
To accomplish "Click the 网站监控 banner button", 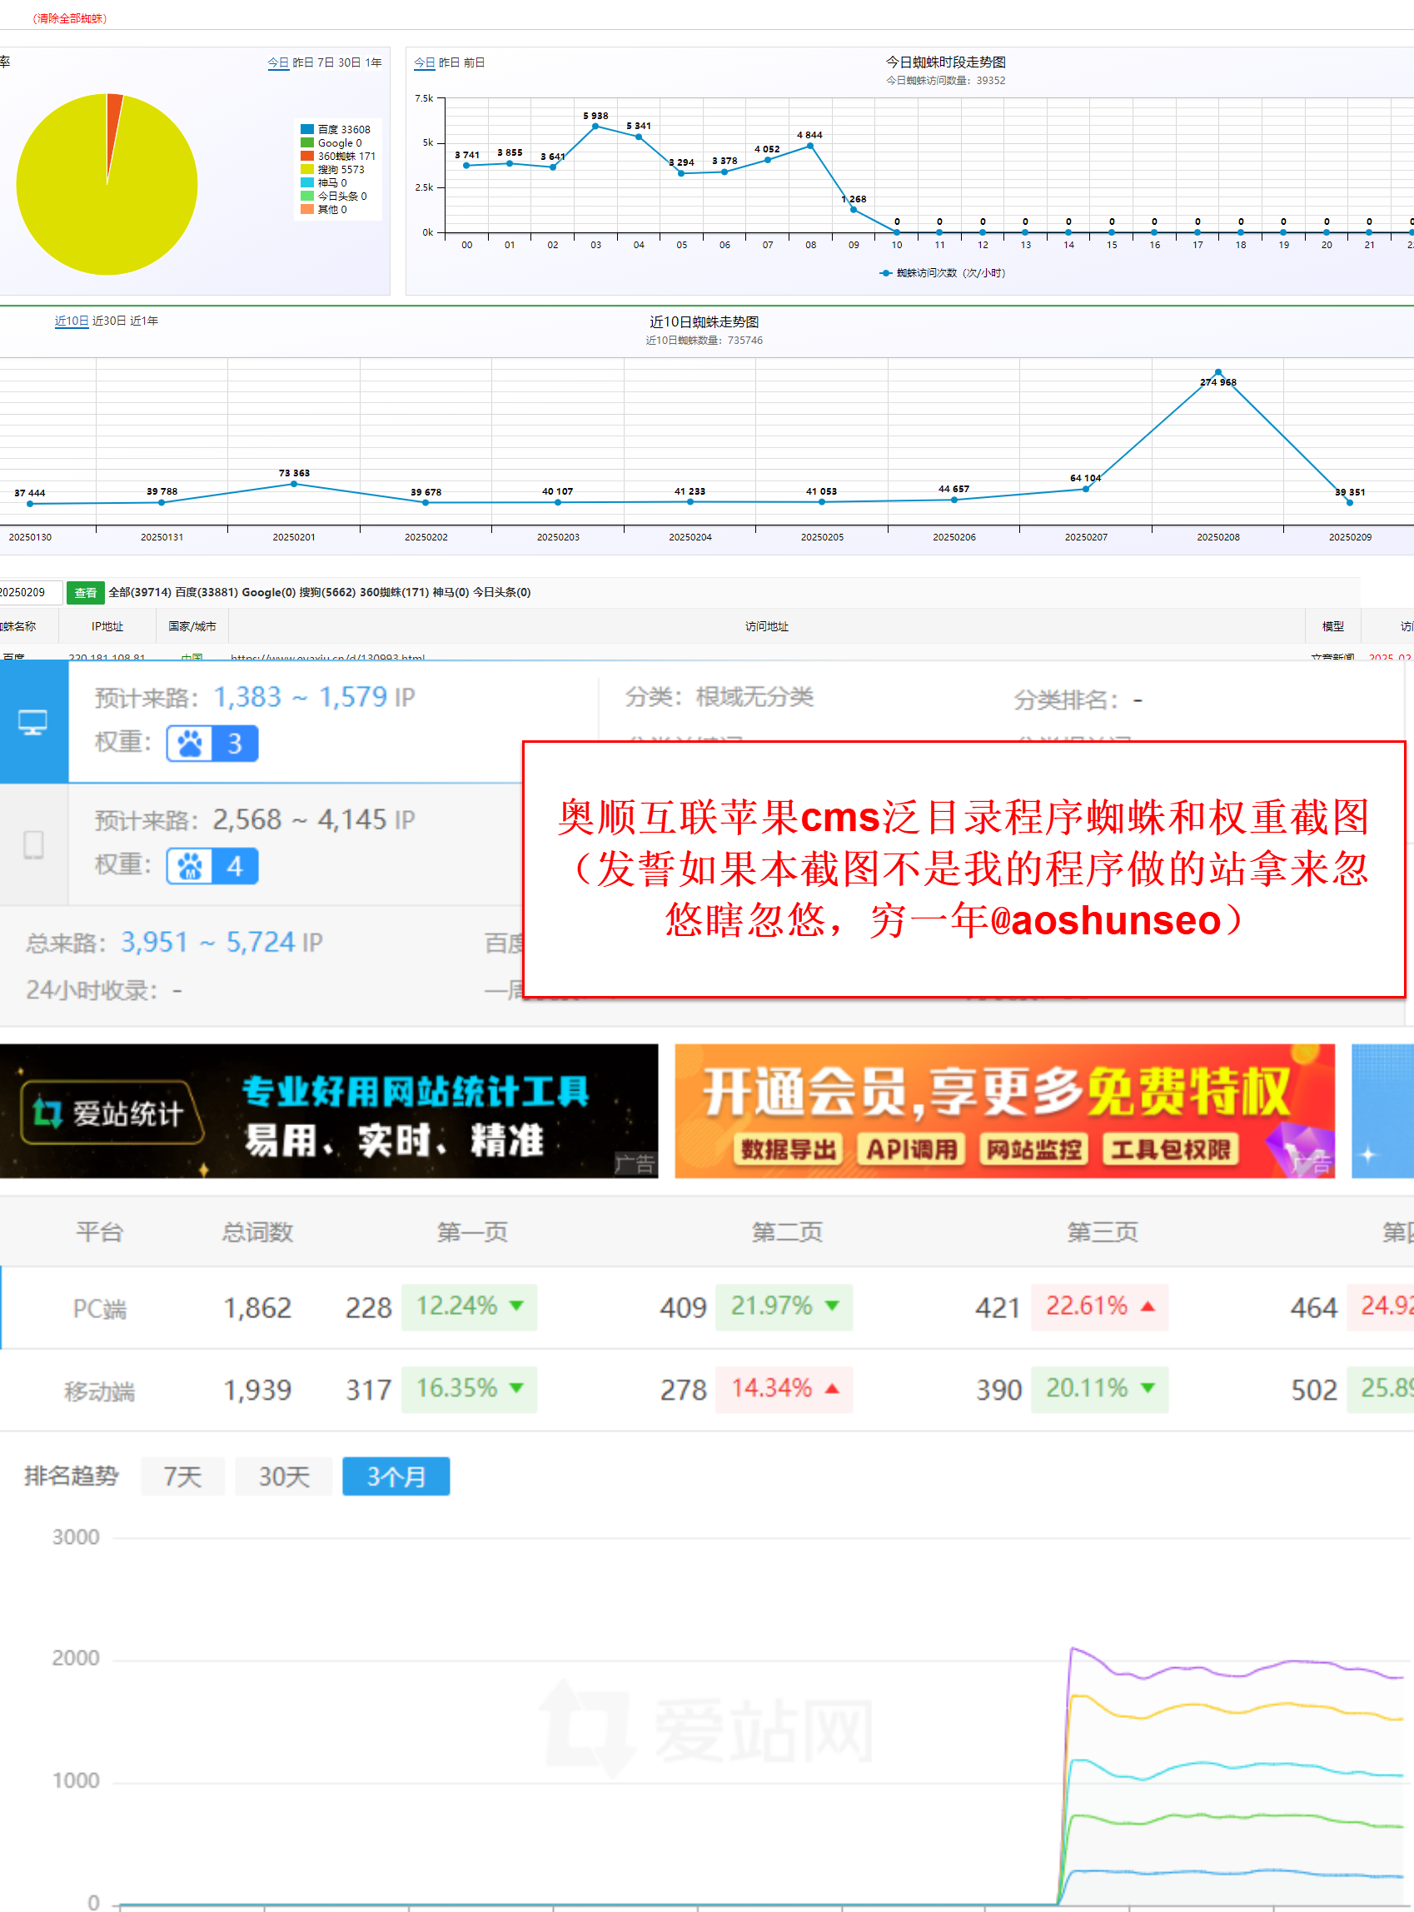I will tap(1034, 1149).
